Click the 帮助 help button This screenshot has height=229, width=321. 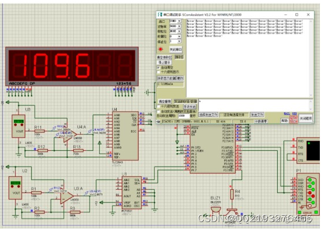click(285, 120)
